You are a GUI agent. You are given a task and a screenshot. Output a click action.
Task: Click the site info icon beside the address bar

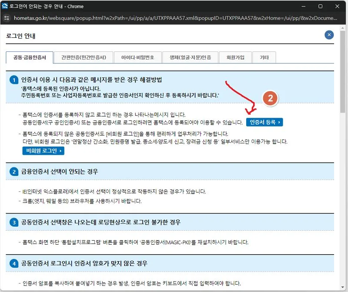(7, 19)
